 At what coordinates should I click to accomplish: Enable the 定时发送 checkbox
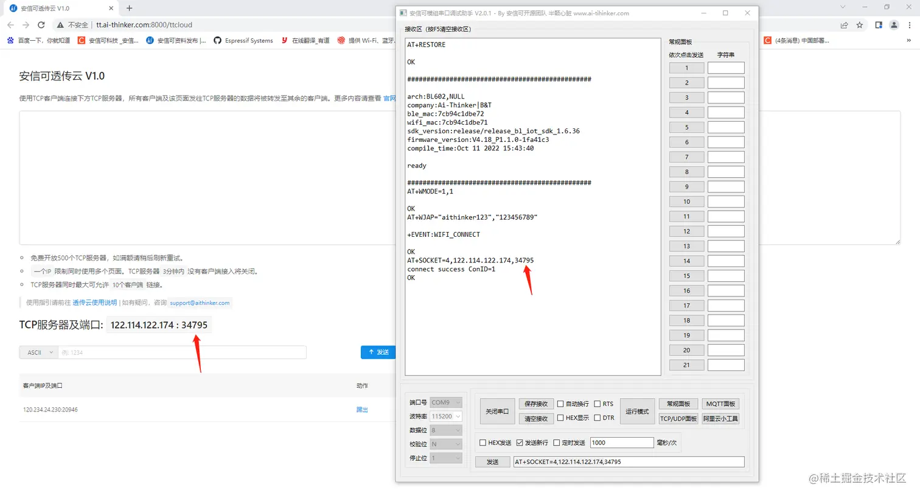[x=557, y=443]
